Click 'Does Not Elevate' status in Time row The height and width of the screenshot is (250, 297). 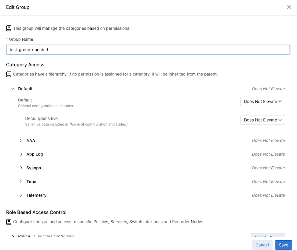(268, 182)
